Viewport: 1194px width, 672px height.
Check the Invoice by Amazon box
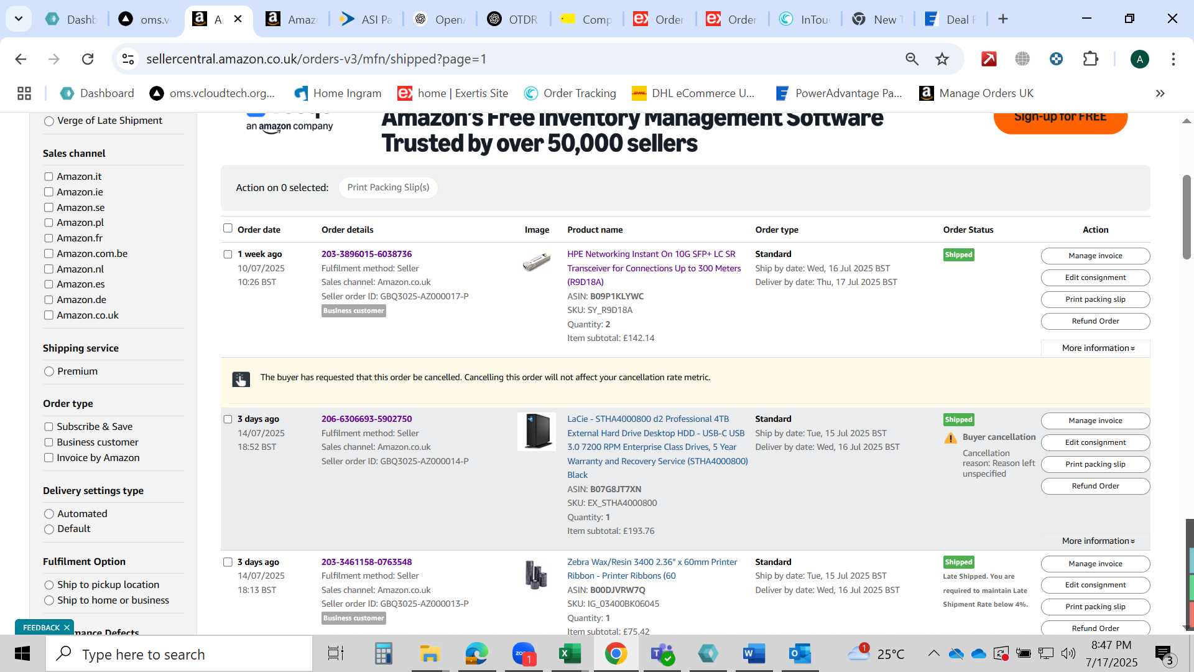click(49, 458)
